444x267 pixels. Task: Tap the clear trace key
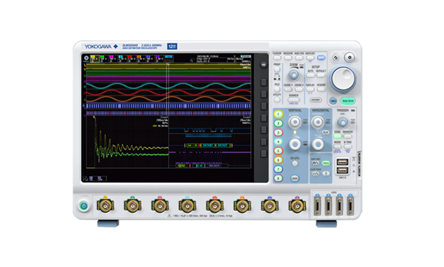[316, 173]
